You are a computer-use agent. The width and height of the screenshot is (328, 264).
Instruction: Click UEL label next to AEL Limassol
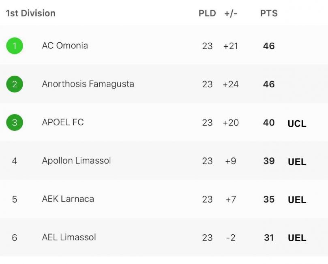coord(297,238)
